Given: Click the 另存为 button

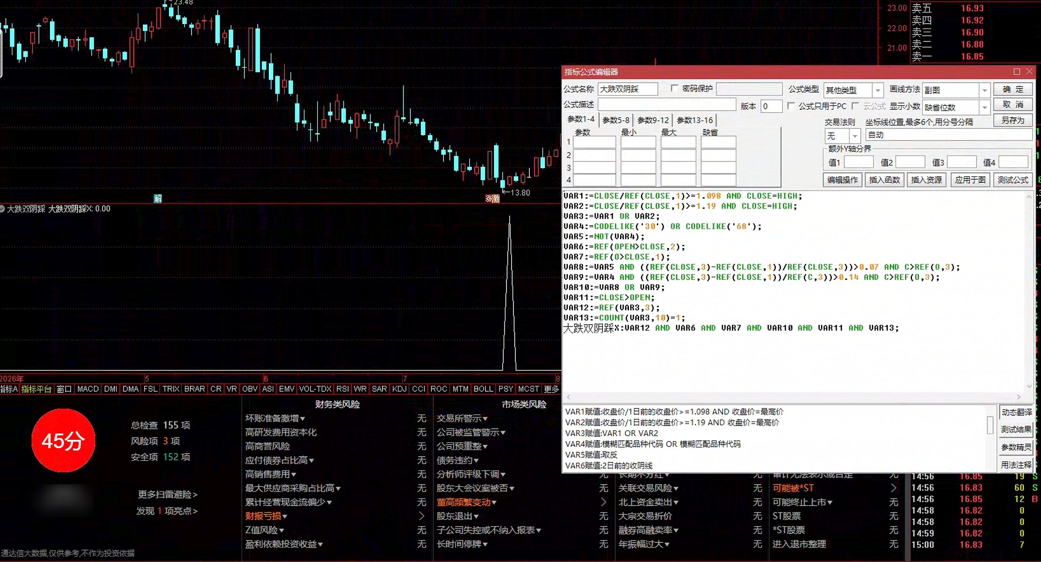Looking at the screenshot, I should pyautogui.click(x=1013, y=120).
